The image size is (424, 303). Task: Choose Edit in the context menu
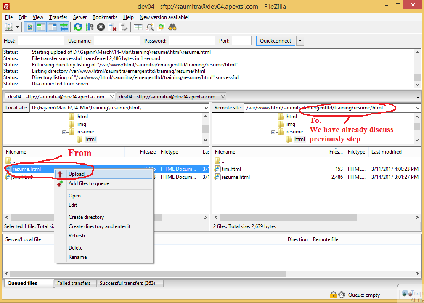click(104, 205)
